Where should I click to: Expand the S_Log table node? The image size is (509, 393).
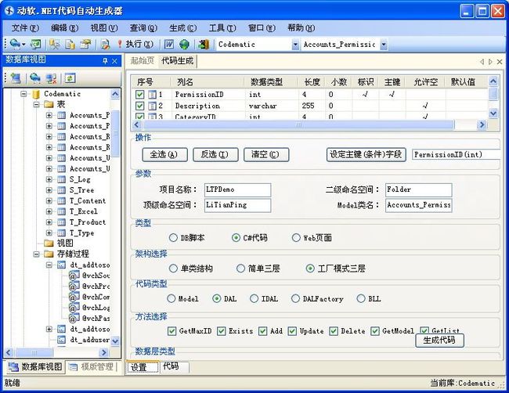49,179
